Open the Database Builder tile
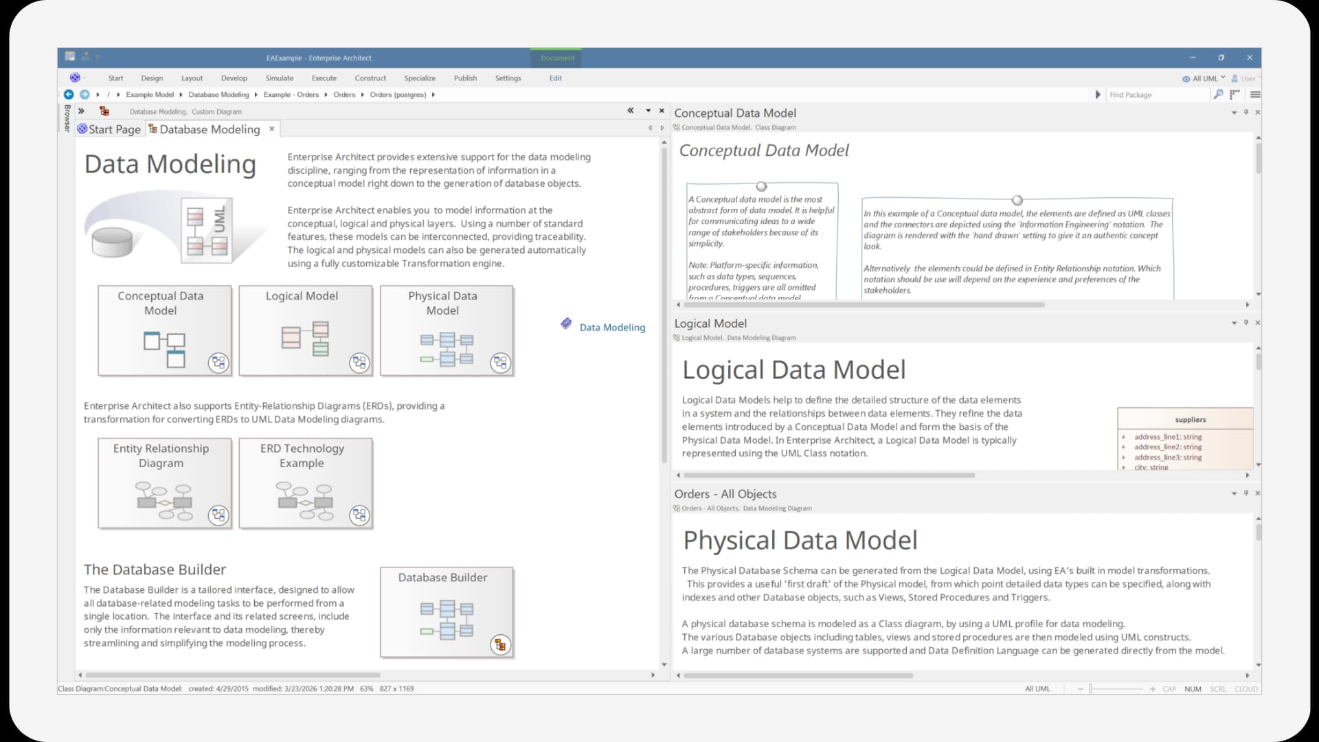This screenshot has width=1319, height=742. 447,612
